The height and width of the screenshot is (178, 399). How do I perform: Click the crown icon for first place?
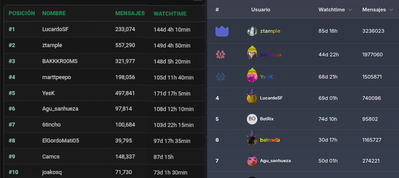[x=222, y=31]
